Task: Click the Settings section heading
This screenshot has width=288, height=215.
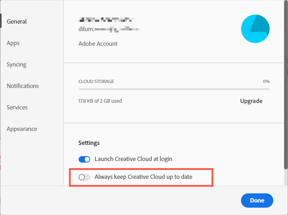Action: [x=89, y=143]
